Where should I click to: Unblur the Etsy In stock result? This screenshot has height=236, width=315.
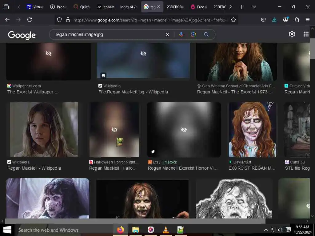[184, 130]
